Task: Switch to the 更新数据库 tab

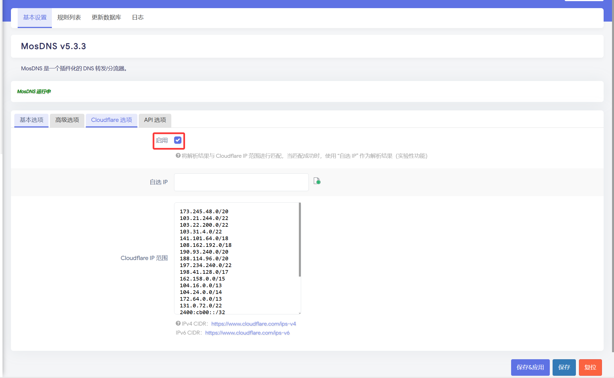Action: 106,17
